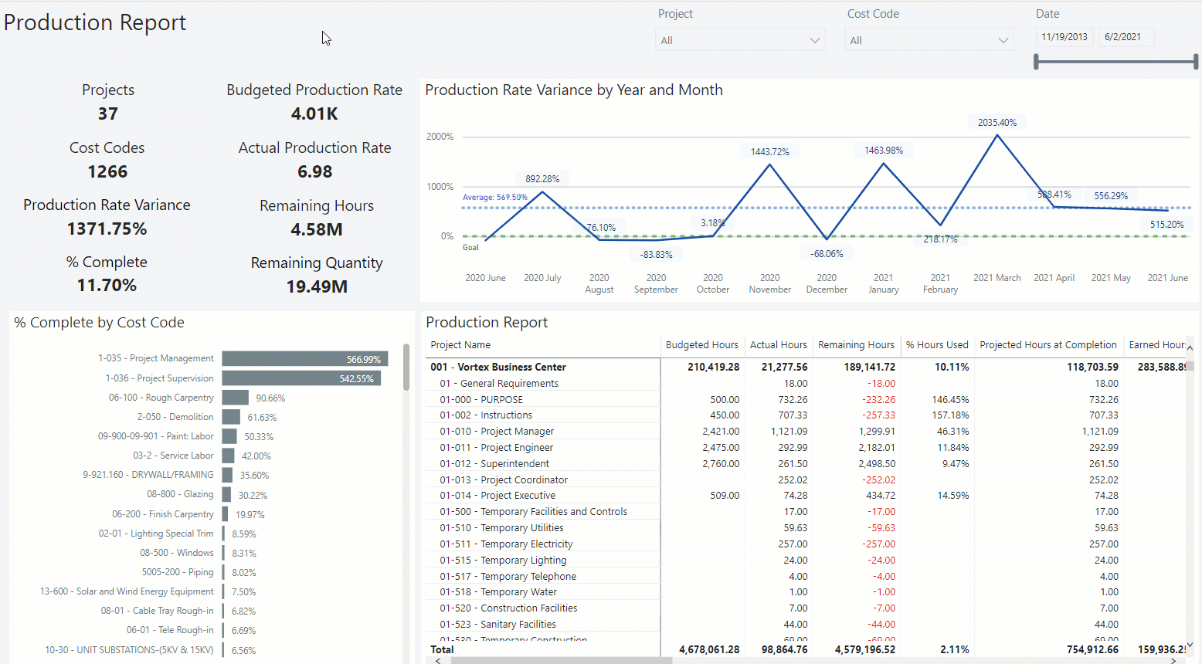Select the 1-036 Project Supervision bar
The width and height of the screenshot is (1202, 664).
point(300,378)
